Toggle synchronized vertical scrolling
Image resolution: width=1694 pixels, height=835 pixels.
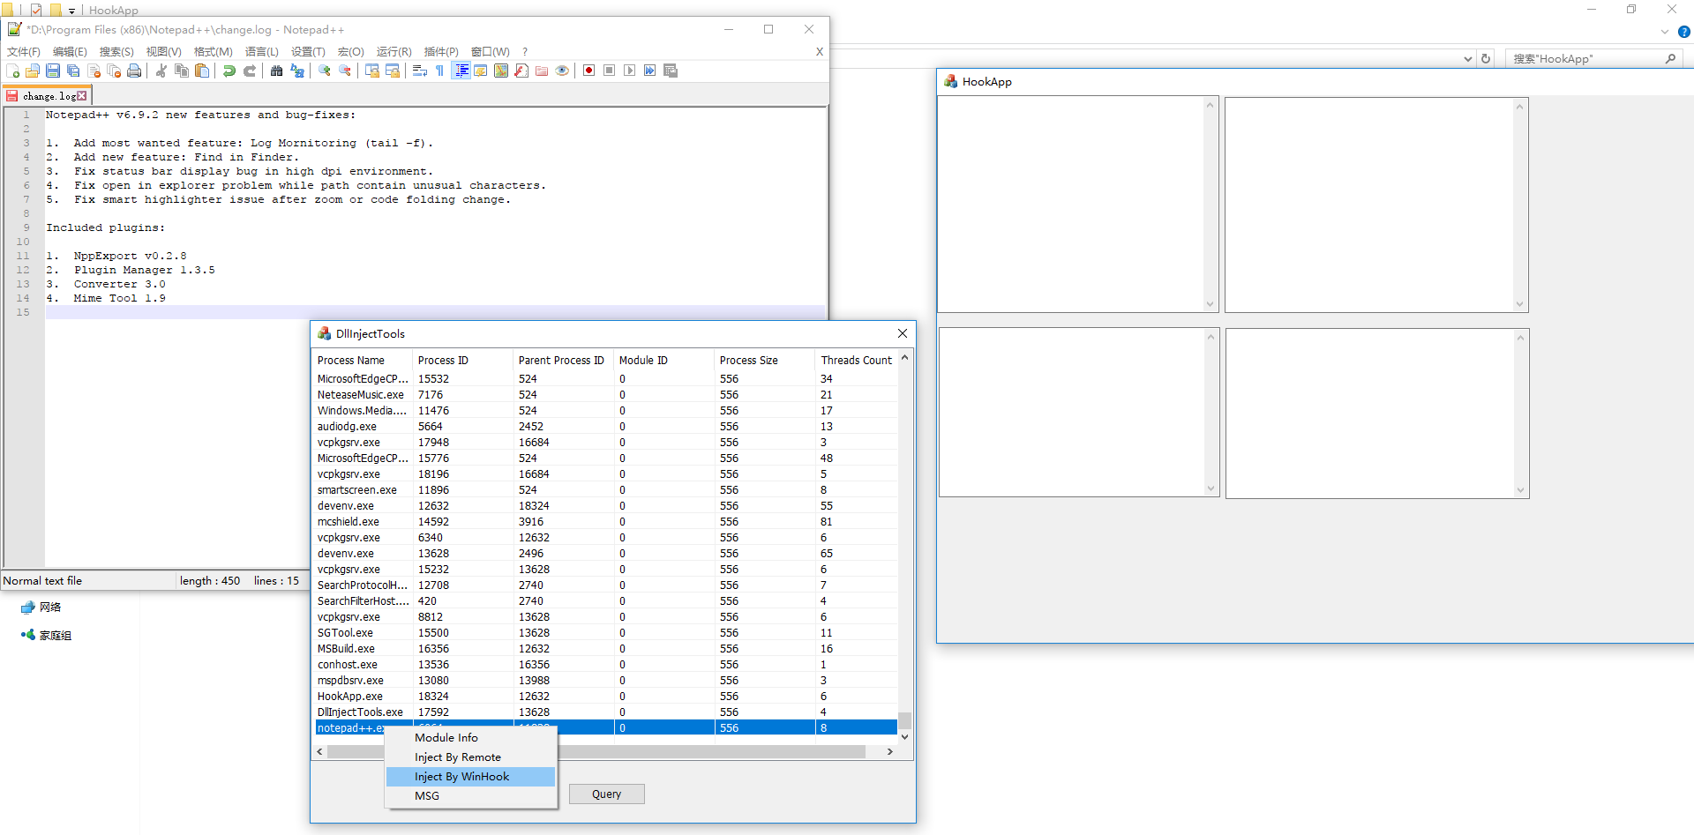(372, 71)
